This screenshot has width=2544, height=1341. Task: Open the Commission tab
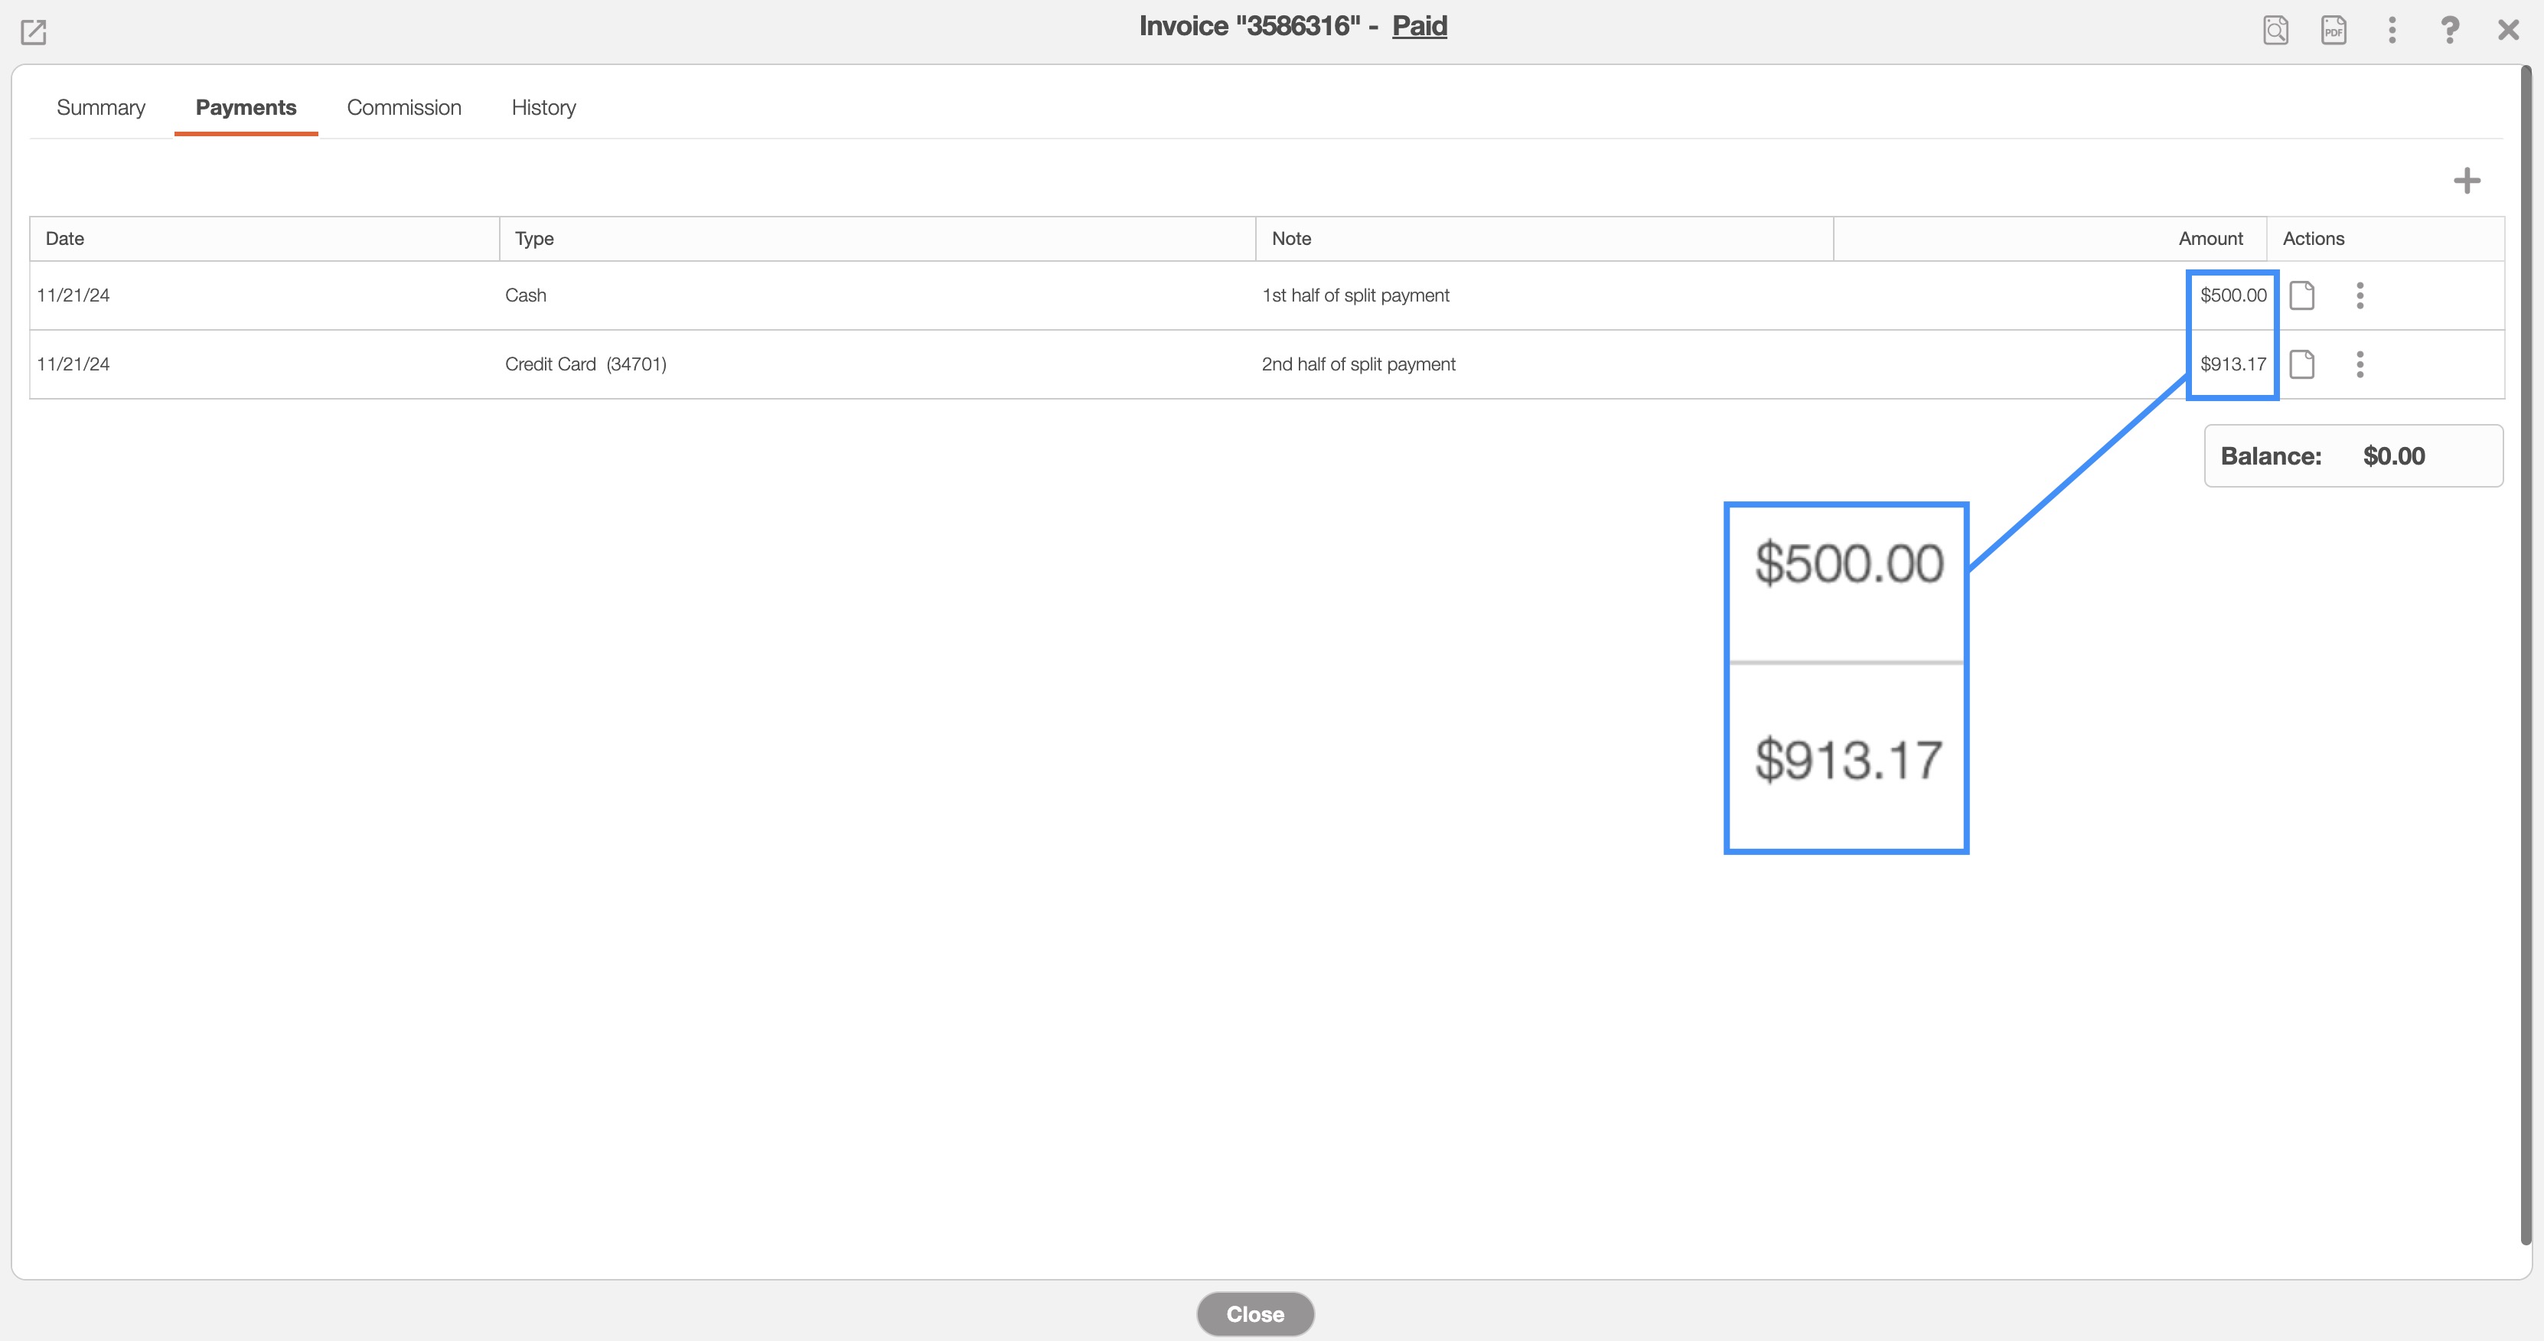coord(404,108)
